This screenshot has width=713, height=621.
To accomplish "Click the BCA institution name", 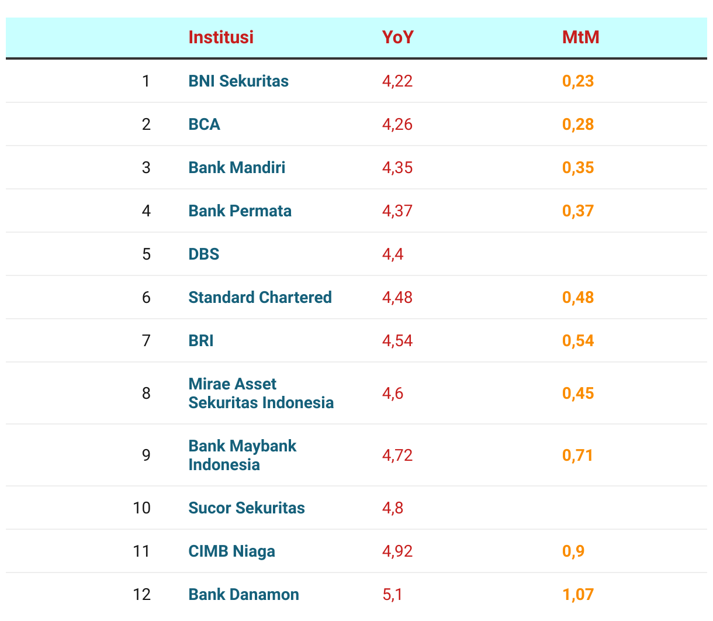I will click(x=204, y=124).
